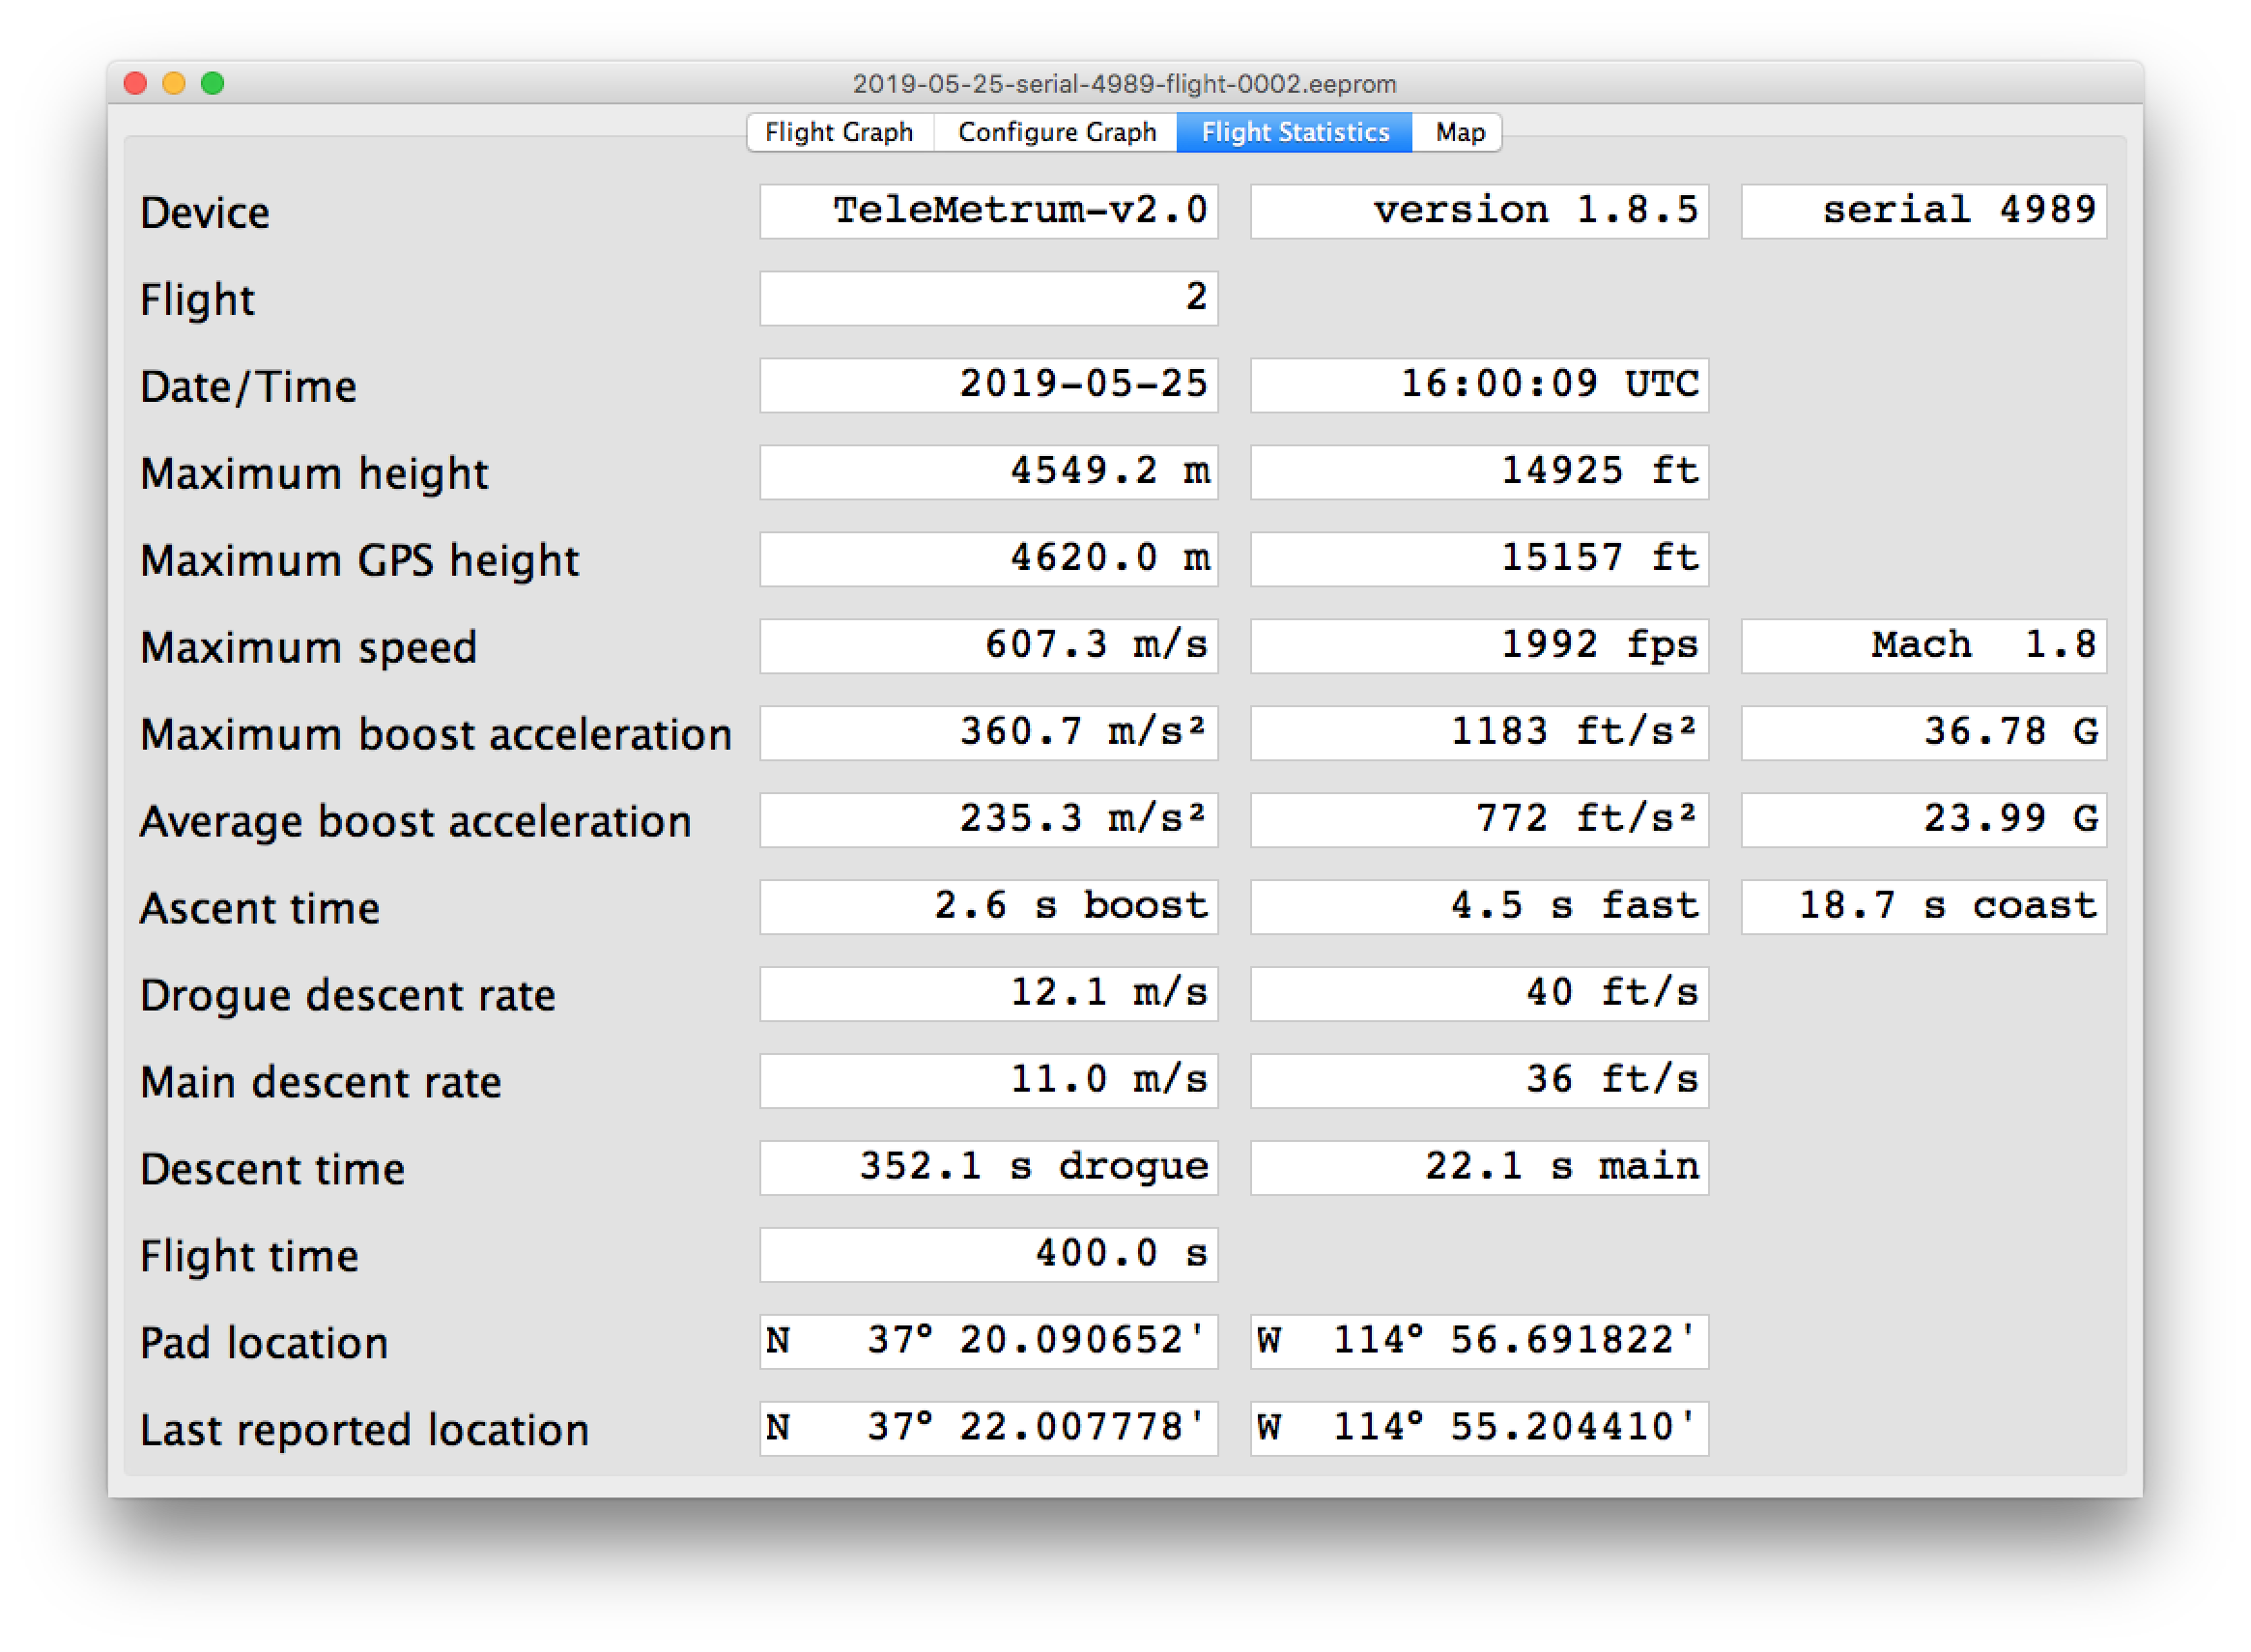Click the version 1.8.5 field
Image resolution: width=2251 pixels, height=1652 pixels.
1478,211
